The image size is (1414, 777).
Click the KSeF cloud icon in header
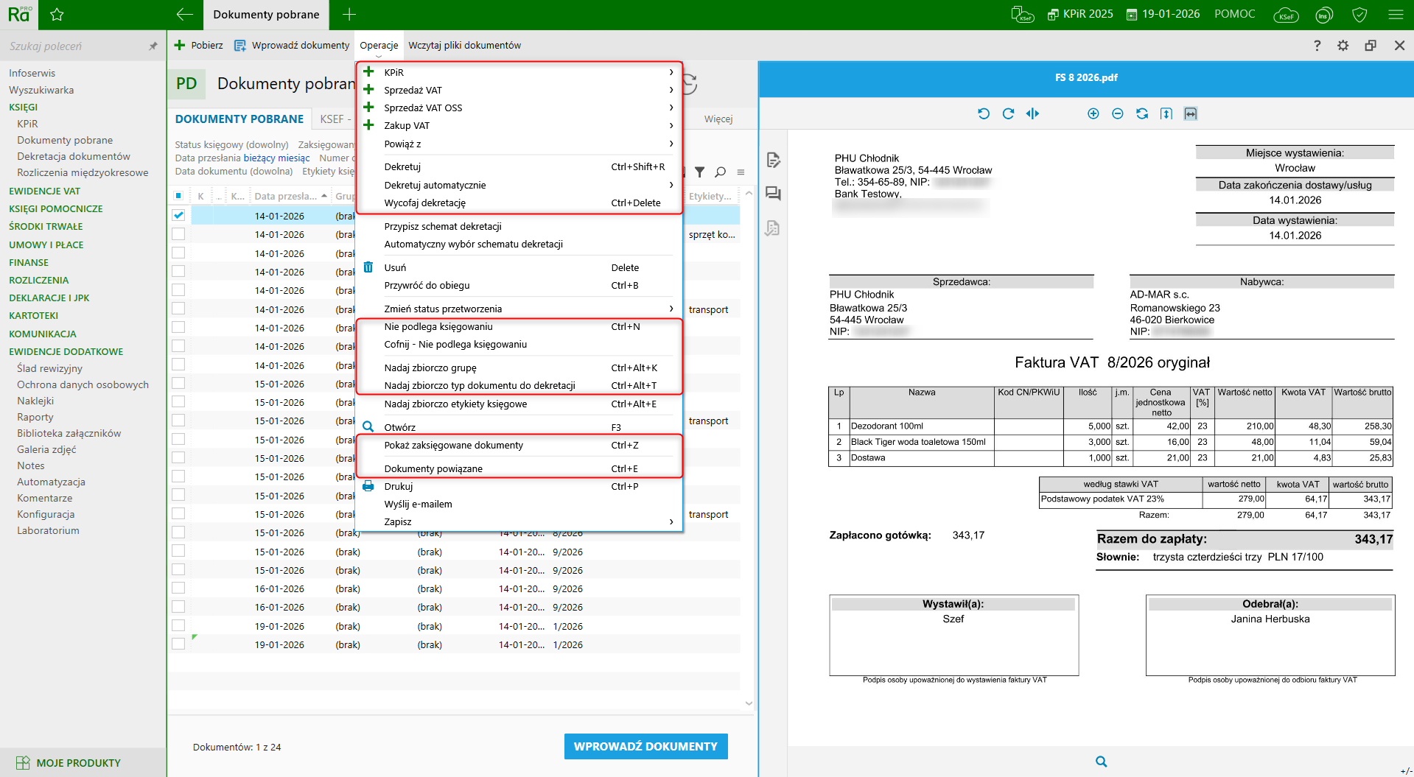click(x=1286, y=15)
